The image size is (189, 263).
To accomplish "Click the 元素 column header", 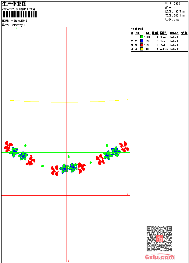I will click(184, 33).
